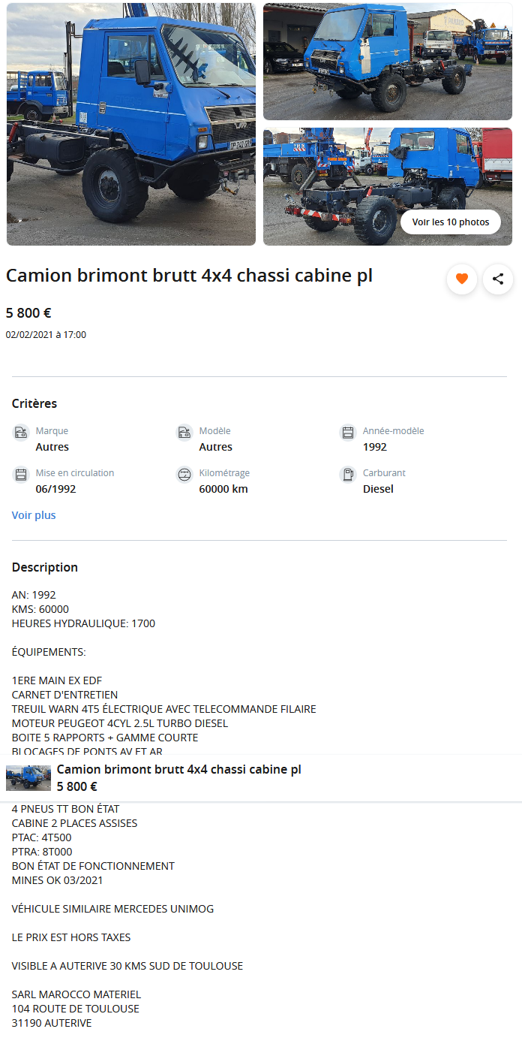Click the 'Diesel' fuel value
This screenshot has height=1047, width=522.
point(378,489)
